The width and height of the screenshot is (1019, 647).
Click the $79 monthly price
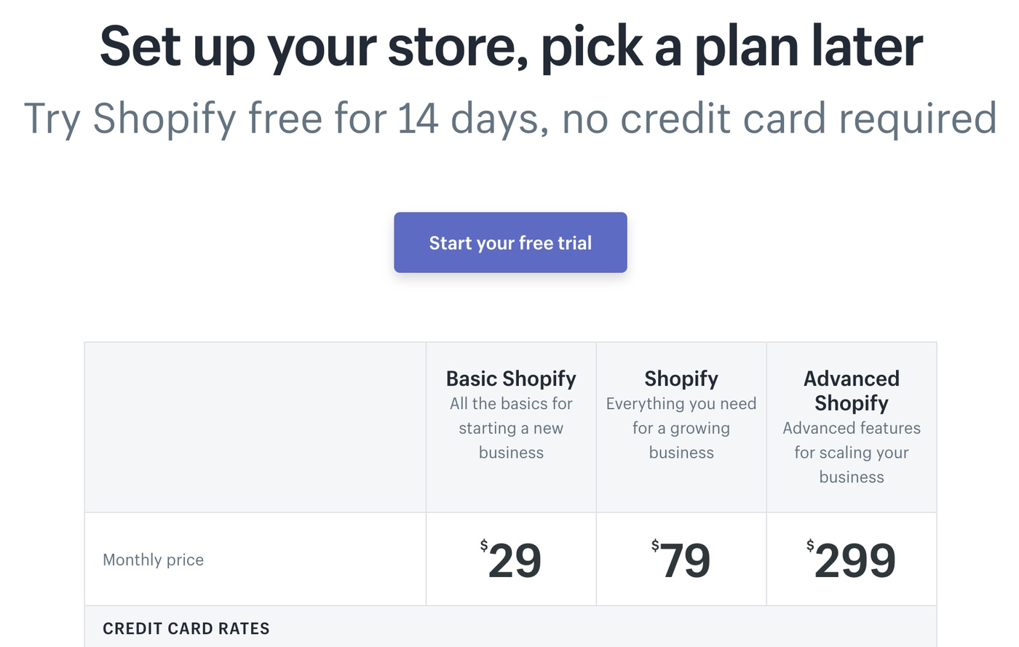(681, 560)
